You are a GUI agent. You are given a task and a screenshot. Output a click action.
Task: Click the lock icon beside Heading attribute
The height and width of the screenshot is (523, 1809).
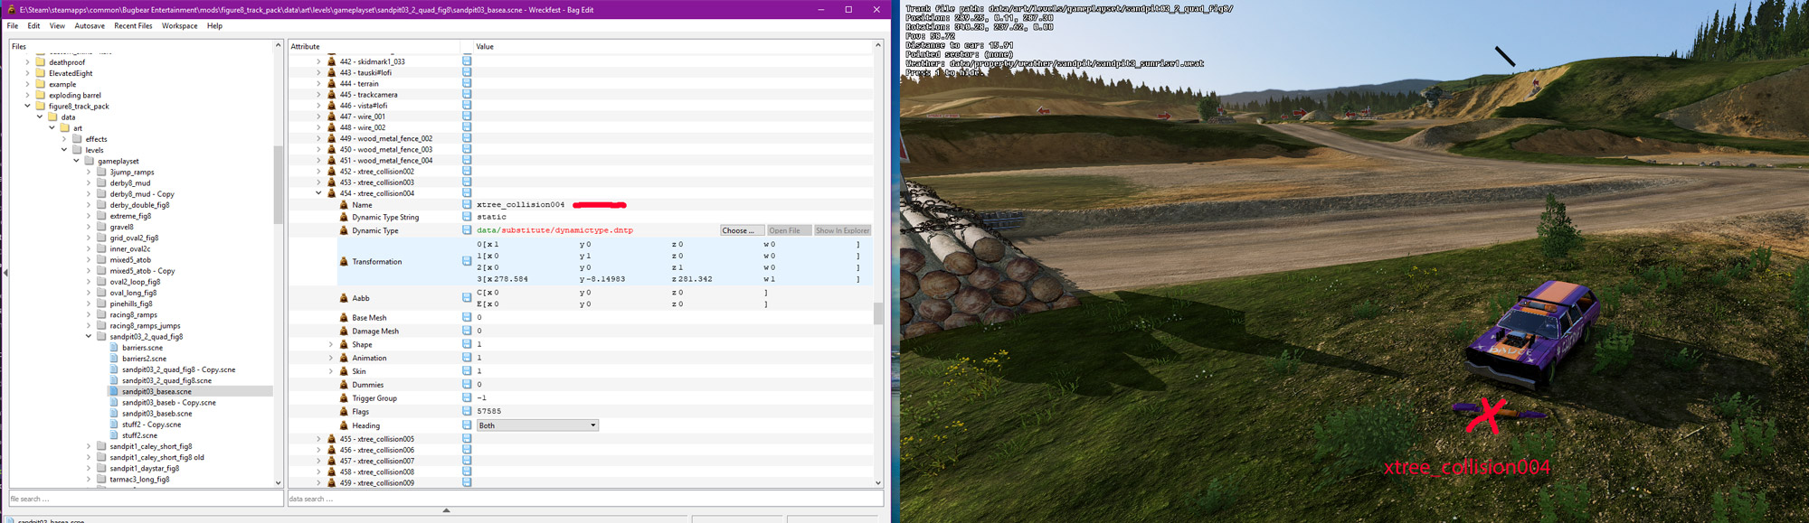point(344,425)
